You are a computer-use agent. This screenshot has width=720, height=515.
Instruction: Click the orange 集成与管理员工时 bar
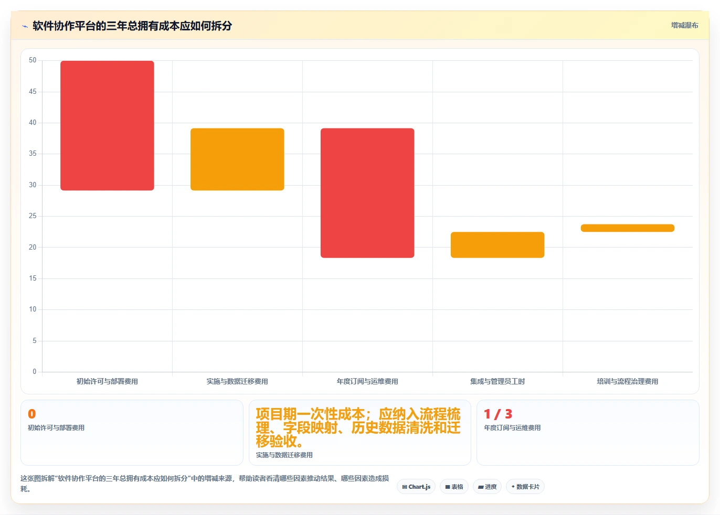(x=497, y=245)
